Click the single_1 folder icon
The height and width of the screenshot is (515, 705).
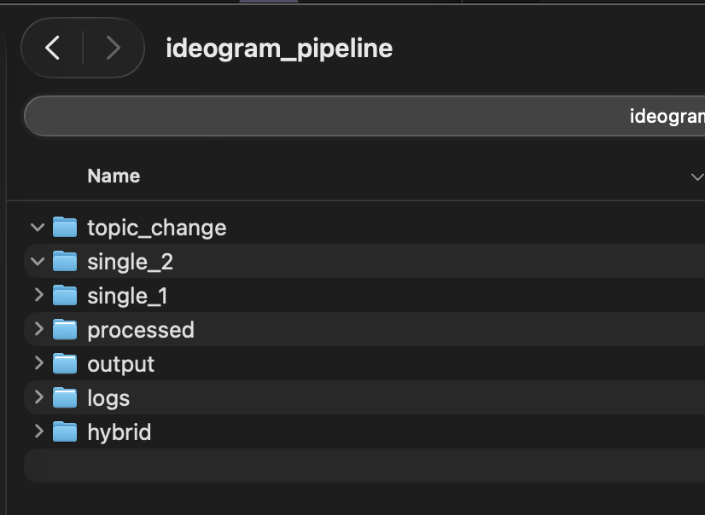click(65, 295)
